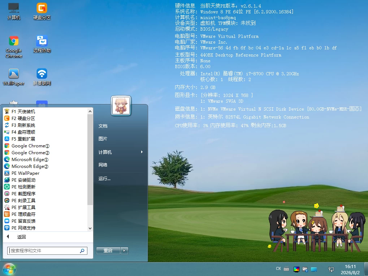Select F3 刷新系统 in the program list
368x276 pixels.
click(x=46, y=125)
